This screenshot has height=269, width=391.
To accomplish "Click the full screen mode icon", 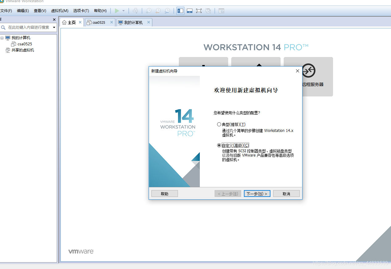I will pos(199,11).
